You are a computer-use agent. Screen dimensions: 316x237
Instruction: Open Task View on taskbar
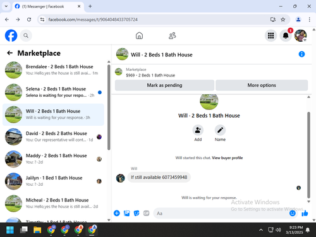[23, 230]
